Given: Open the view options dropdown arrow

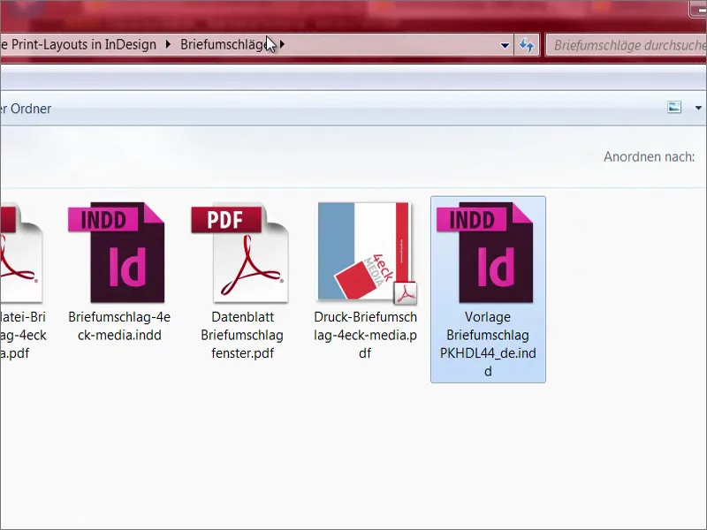Looking at the screenshot, I should click(x=698, y=108).
